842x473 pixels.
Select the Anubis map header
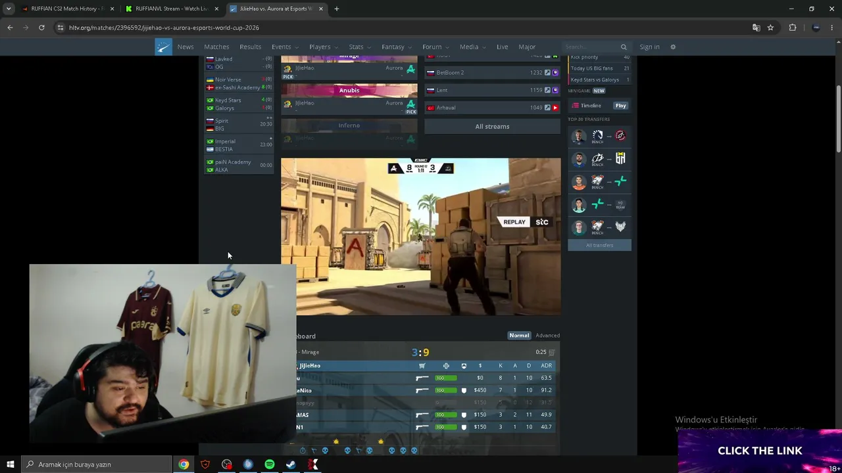[x=349, y=90]
